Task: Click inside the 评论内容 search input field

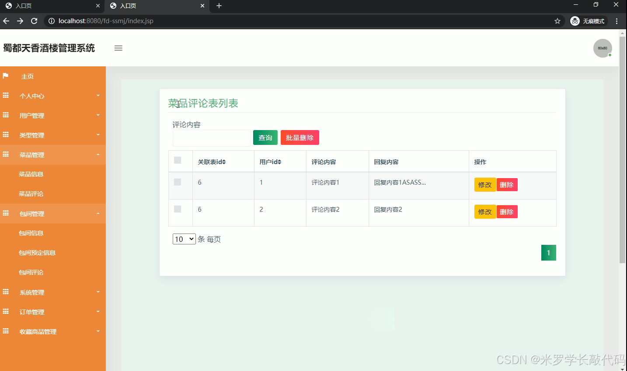Action: click(212, 138)
